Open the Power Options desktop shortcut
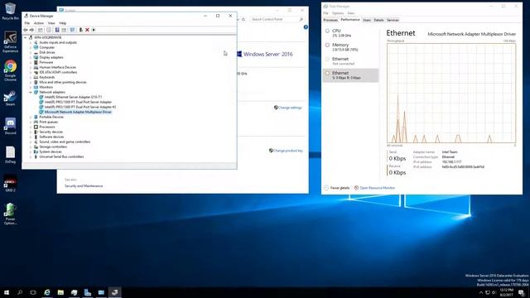 [10, 214]
